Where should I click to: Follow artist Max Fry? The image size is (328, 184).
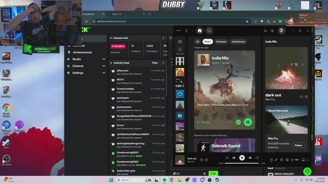[x=298, y=145]
